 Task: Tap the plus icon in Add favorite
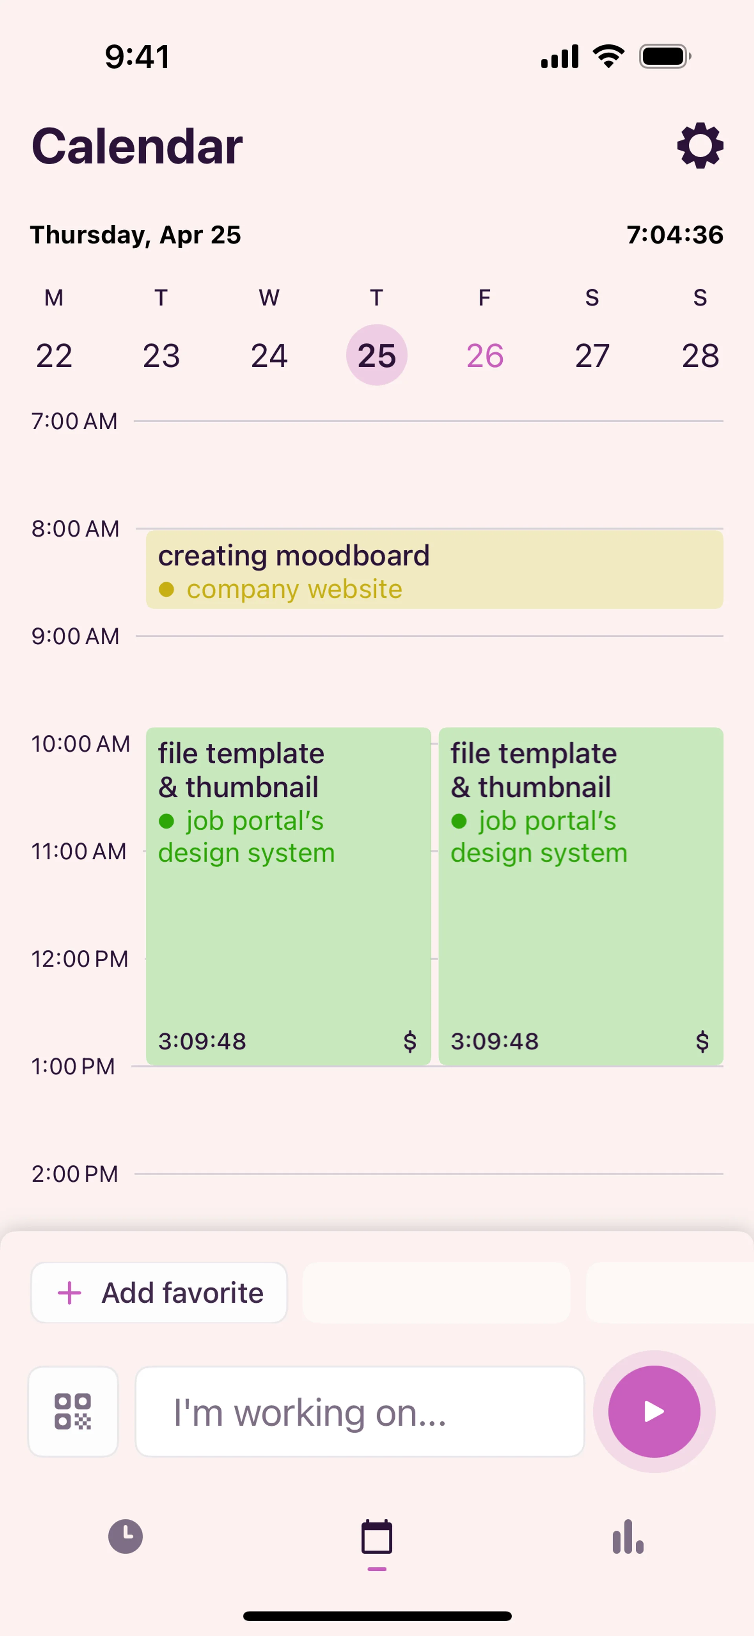(x=70, y=1293)
